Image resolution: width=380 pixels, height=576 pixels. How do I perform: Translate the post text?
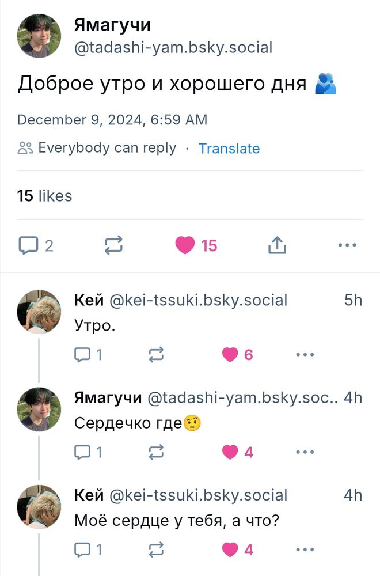(229, 149)
